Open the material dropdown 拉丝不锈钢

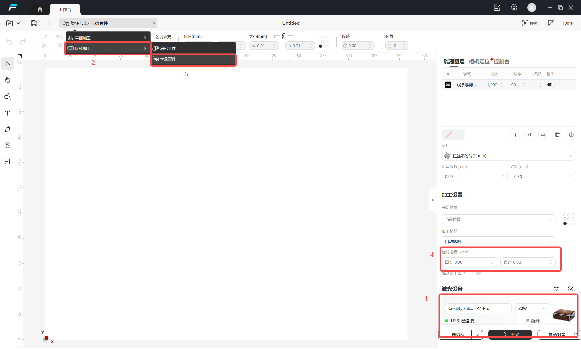point(509,156)
